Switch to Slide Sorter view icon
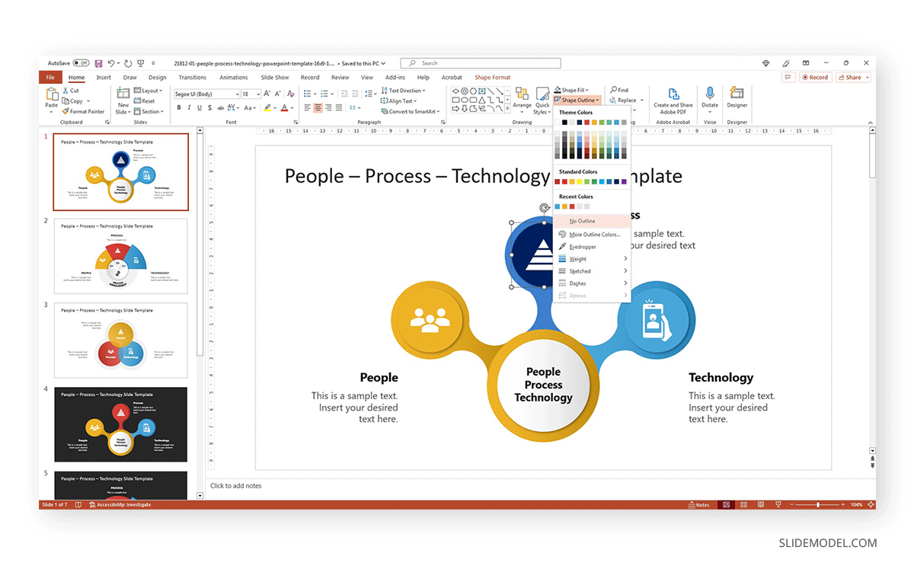The height and width of the screenshot is (566, 914). (743, 504)
